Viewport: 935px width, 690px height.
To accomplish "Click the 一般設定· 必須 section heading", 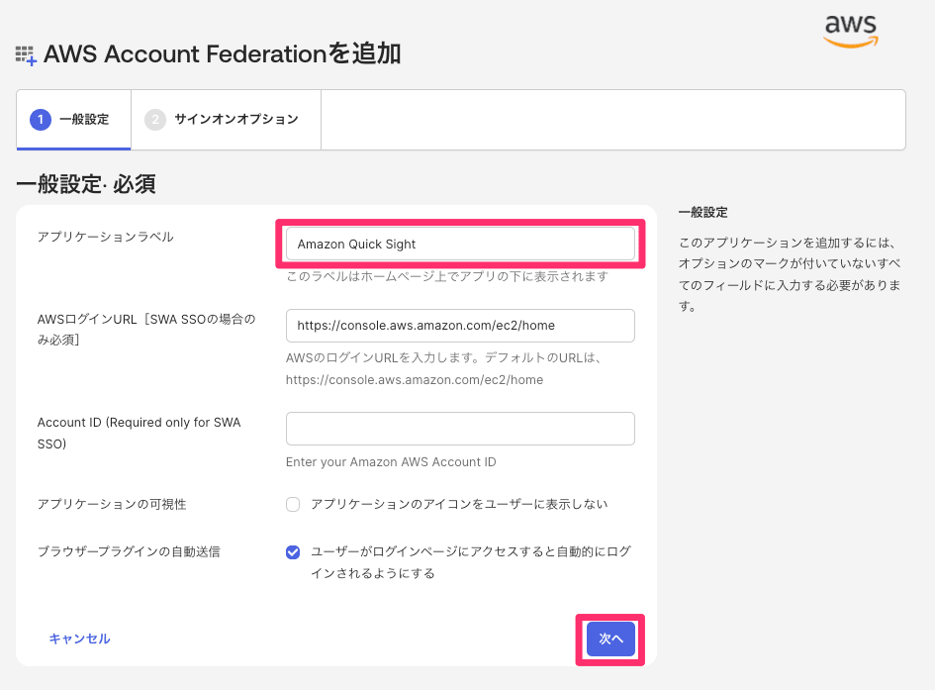I will click(86, 184).
